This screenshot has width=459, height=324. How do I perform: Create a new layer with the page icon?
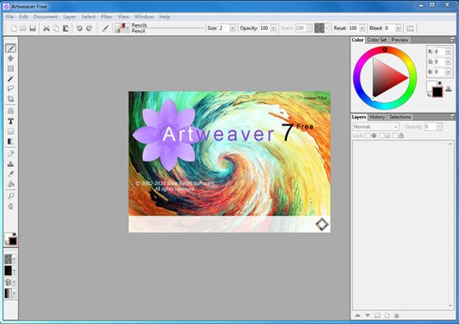[x=387, y=316]
